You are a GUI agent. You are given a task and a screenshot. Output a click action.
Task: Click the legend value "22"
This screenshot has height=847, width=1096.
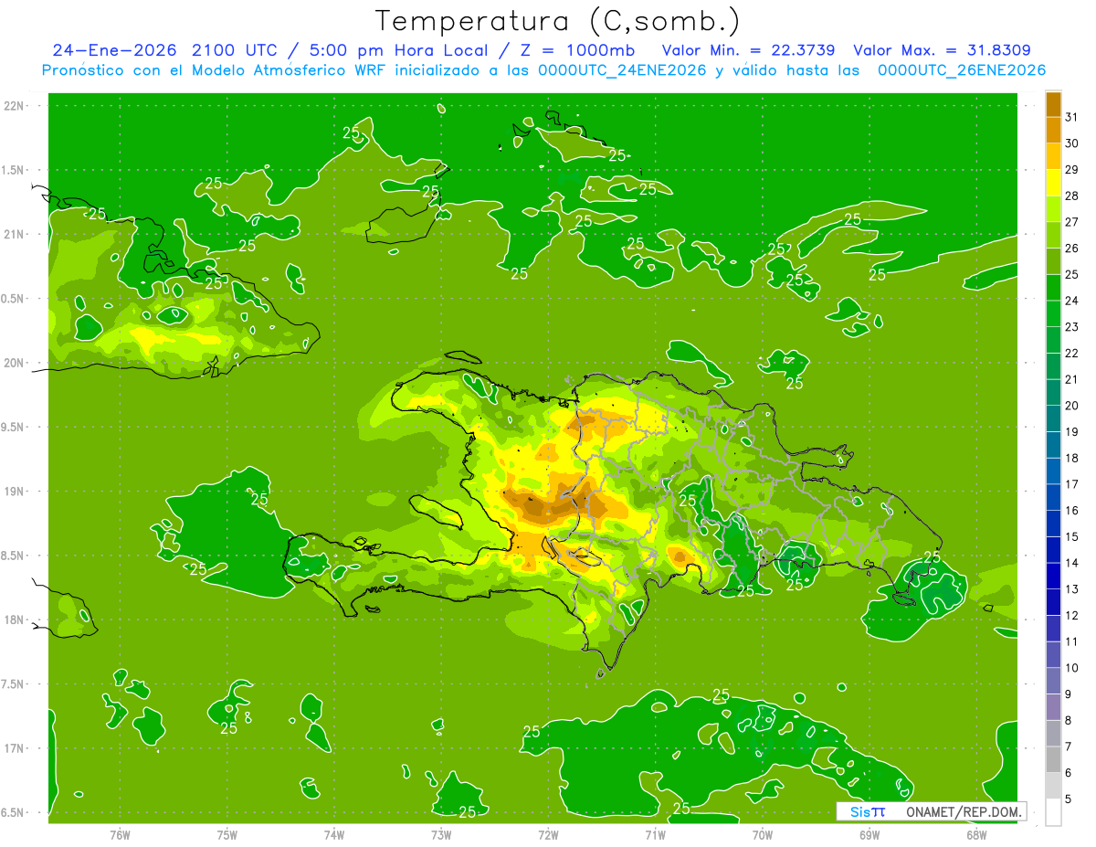(x=1072, y=354)
